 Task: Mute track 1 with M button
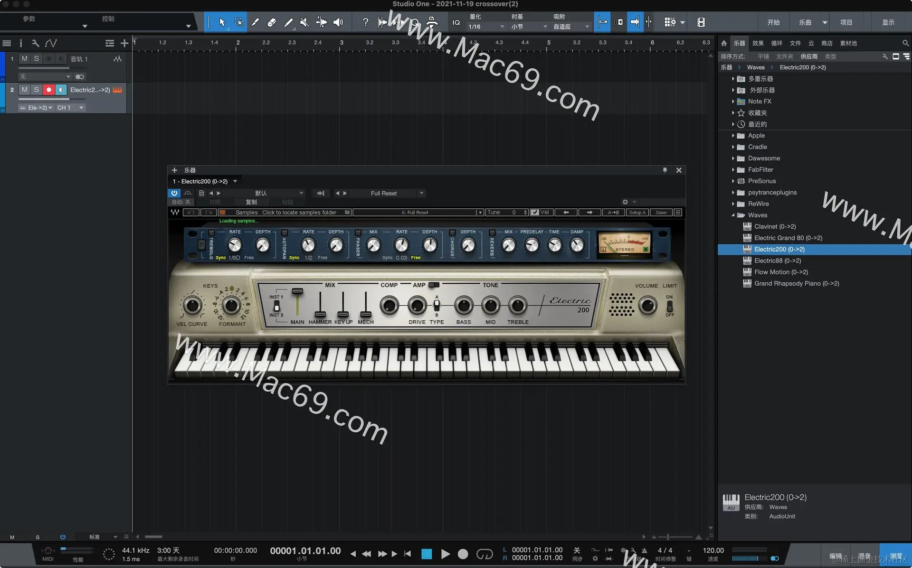[x=24, y=59]
